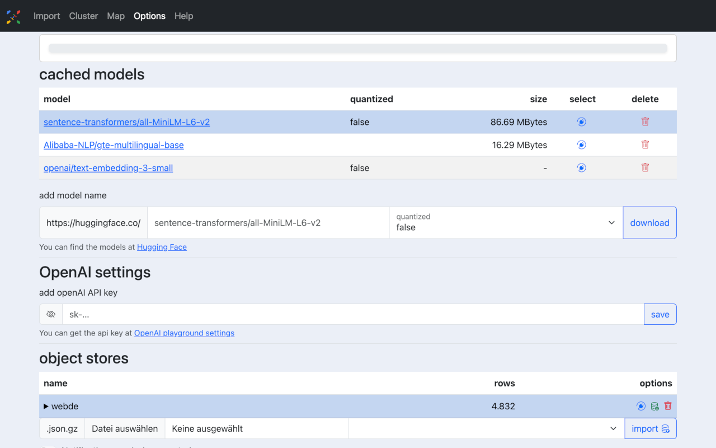This screenshot has width=716, height=448.
Task: Select the Options nav item
Action: [x=149, y=16]
